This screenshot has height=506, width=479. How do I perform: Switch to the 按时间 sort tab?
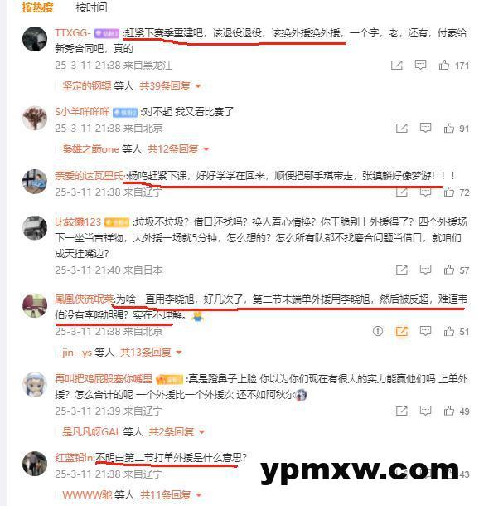point(91,7)
